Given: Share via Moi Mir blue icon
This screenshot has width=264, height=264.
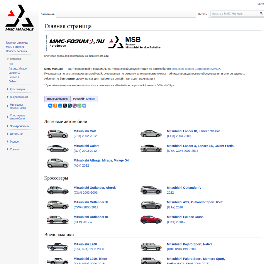Looking at the screenshot, I should 60,106.
